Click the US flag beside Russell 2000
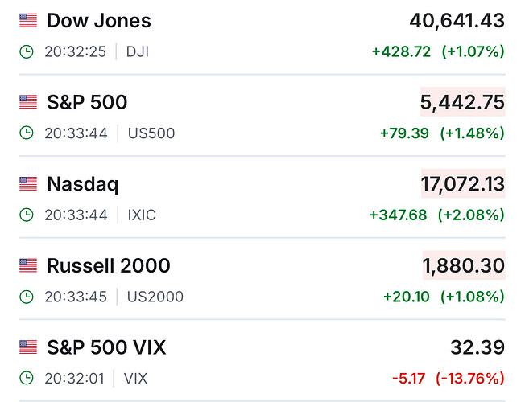The width and height of the screenshot is (525, 402). 28,265
